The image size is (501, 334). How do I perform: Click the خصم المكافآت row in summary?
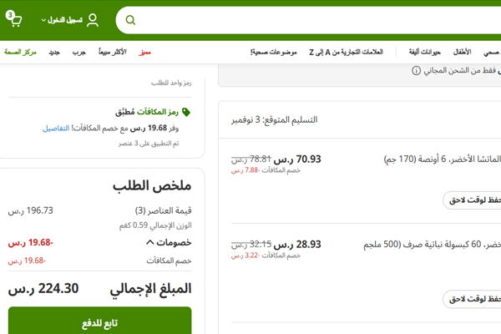click(99, 261)
